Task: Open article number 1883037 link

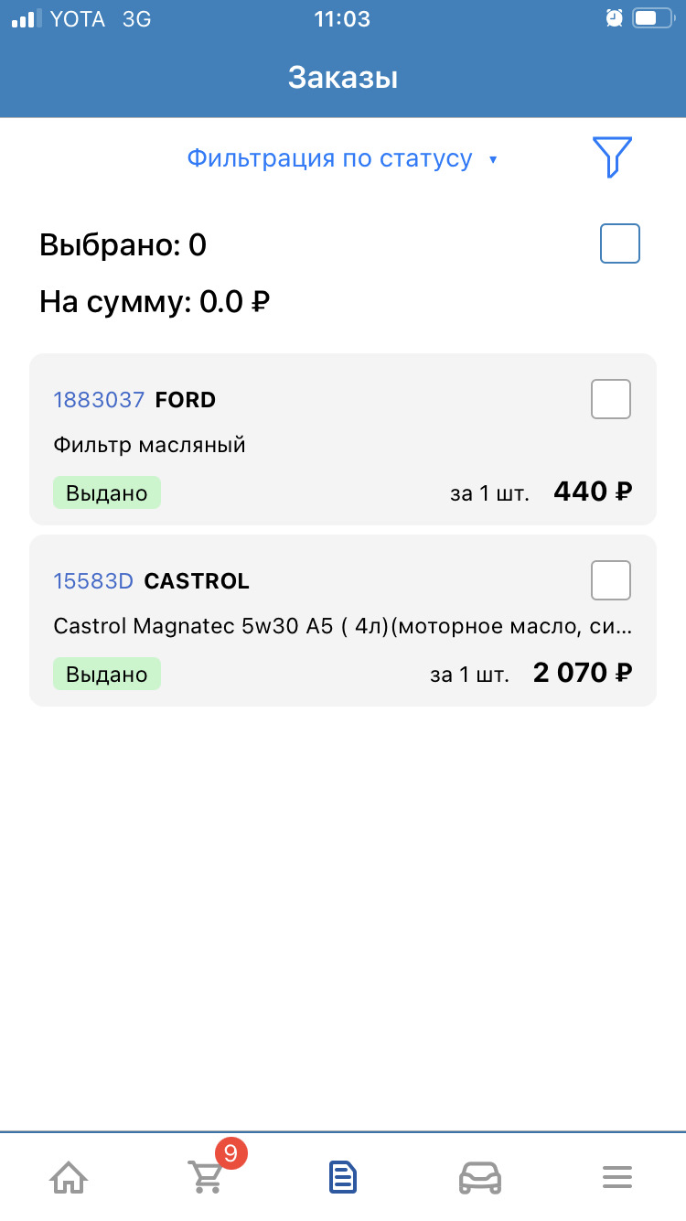Action: tap(99, 400)
